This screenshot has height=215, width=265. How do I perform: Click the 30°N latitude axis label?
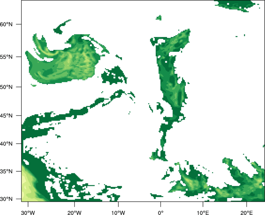point(6,199)
